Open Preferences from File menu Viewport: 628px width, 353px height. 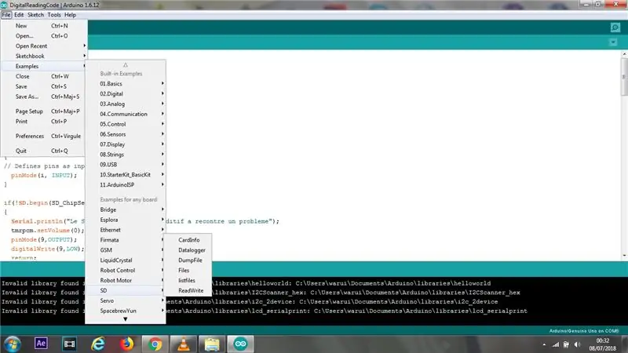pyautogui.click(x=44, y=136)
